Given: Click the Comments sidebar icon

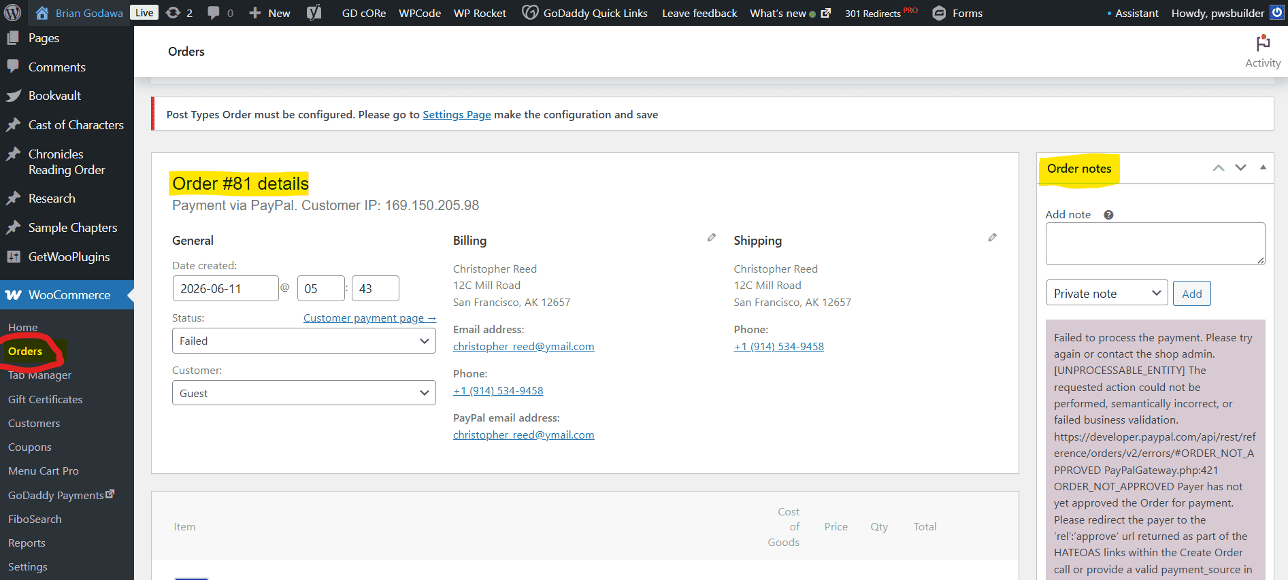Looking at the screenshot, I should click(x=13, y=67).
